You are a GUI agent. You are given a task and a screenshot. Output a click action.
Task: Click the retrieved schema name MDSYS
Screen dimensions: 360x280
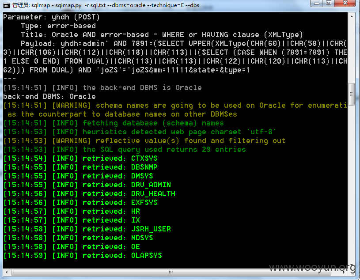pyautogui.click(x=142, y=238)
